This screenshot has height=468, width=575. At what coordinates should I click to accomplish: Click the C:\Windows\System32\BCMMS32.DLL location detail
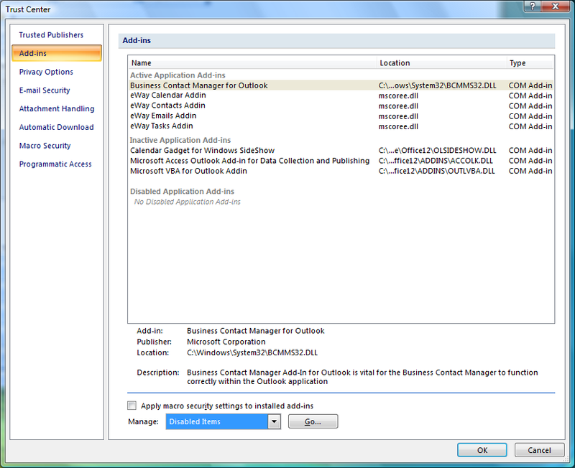(252, 352)
